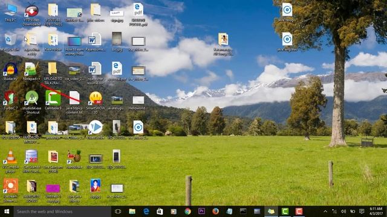Select the Recycle Bin icon

pos(10,42)
